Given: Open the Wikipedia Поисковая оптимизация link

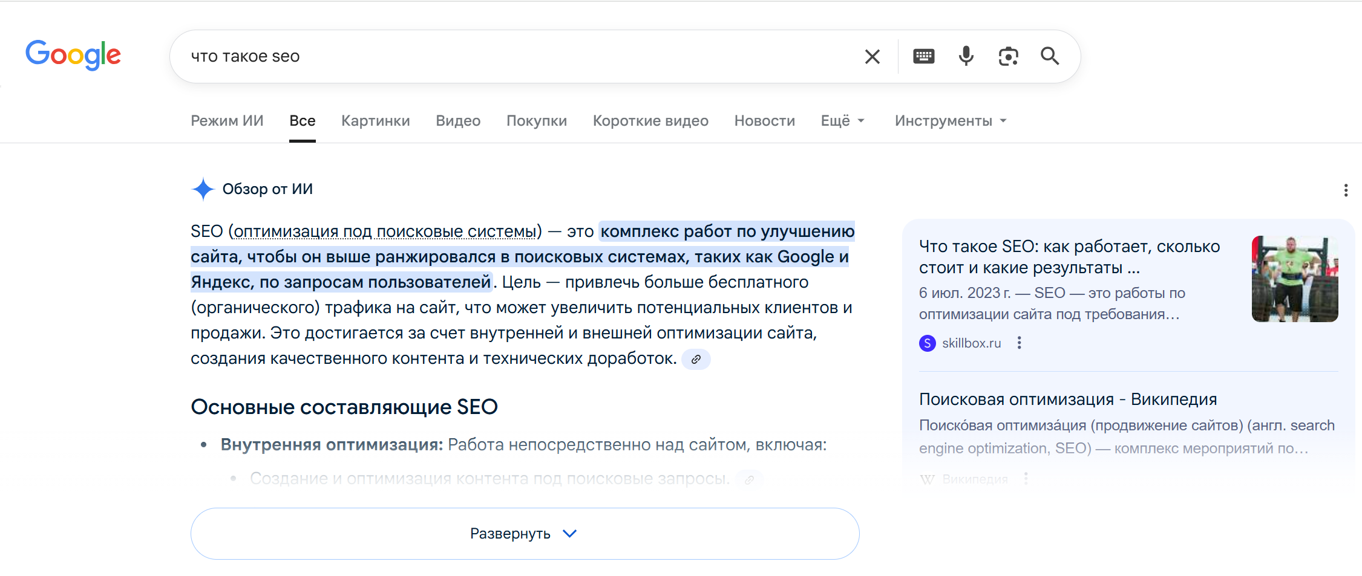Looking at the screenshot, I should pos(1067,400).
